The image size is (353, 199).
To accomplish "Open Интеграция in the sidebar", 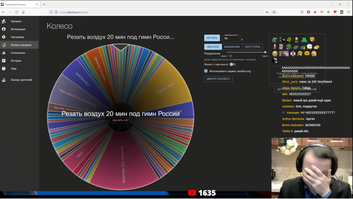I will click(18, 29).
